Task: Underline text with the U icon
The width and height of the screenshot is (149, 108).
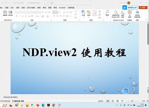Action: tap(23, 16)
